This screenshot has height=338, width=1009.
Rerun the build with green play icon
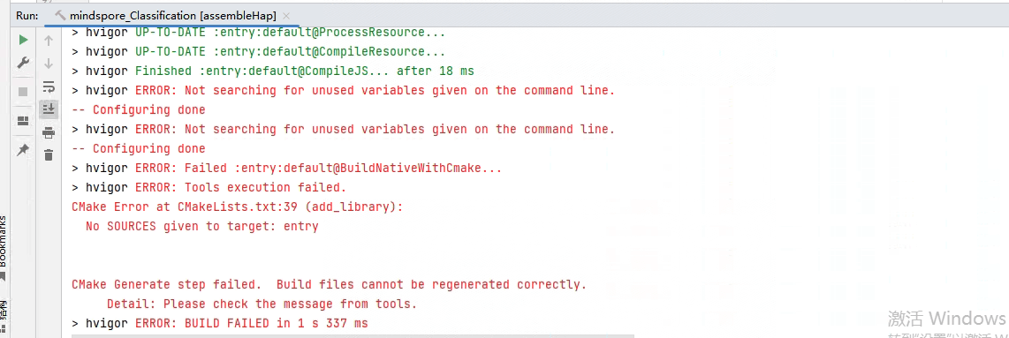(x=23, y=40)
